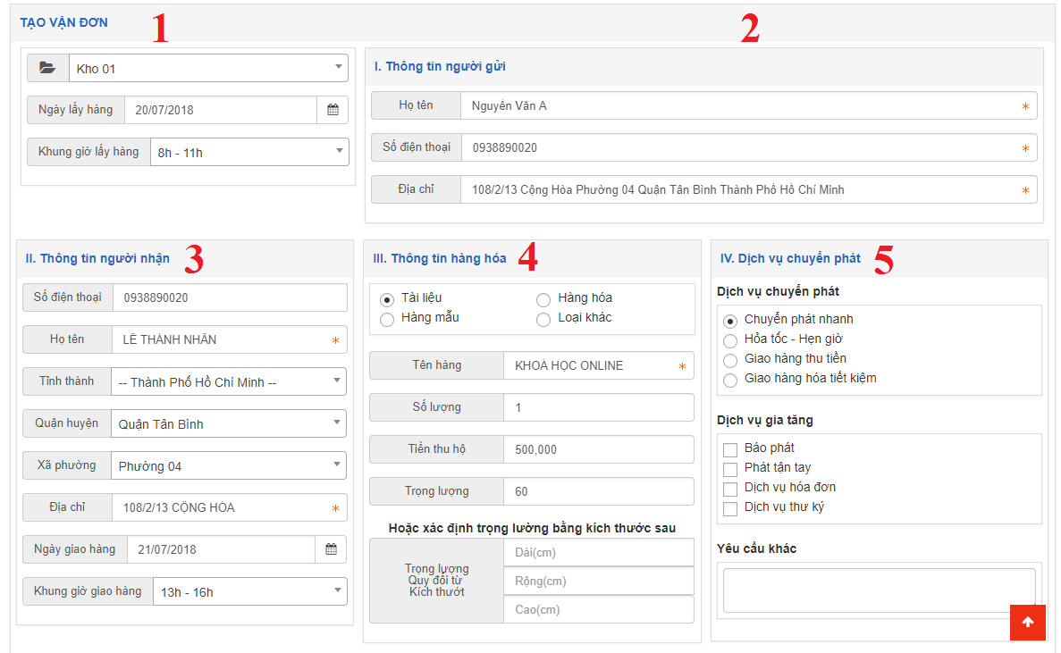Screen dimensions: 1061x653
Task: Check the Dịch vụ hóa đơn box
Action: [x=730, y=489]
